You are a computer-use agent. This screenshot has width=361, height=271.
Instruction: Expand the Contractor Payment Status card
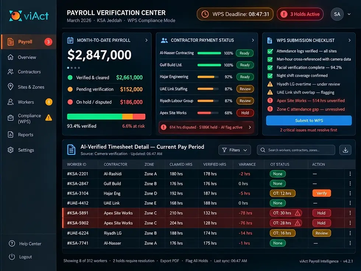253,40
